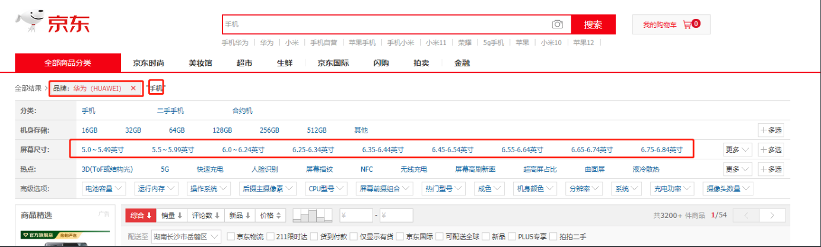Viewport: 821px width, 247px height.
Task: Open the 屏幕前摄组合 dropdown
Action: pos(386,189)
